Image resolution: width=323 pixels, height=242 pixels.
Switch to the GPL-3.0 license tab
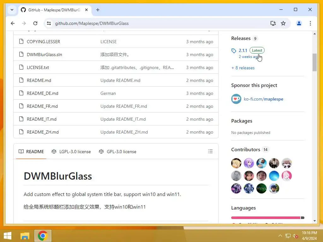[x=117, y=152]
